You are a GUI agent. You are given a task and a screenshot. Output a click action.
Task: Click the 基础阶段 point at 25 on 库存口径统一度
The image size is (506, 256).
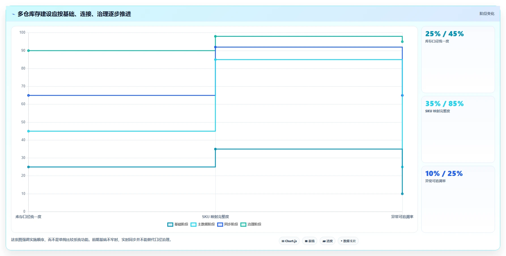click(x=28, y=167)
